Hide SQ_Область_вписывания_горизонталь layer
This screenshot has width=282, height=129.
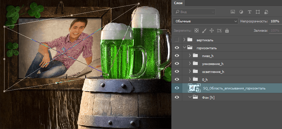177,88
